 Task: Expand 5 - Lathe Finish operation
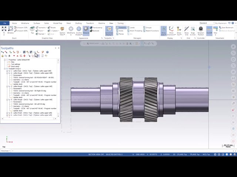pyautogui.click(x=7, y=113)
